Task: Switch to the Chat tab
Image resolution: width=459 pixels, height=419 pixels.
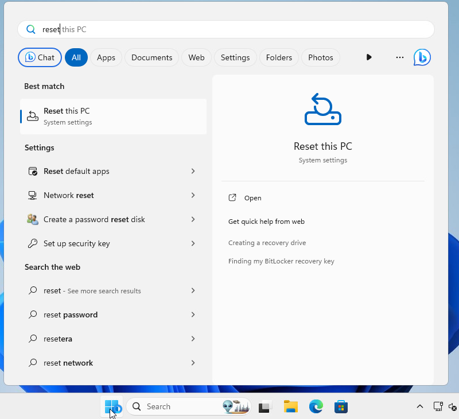Action: pyautogui.click(x=40, y=57)
